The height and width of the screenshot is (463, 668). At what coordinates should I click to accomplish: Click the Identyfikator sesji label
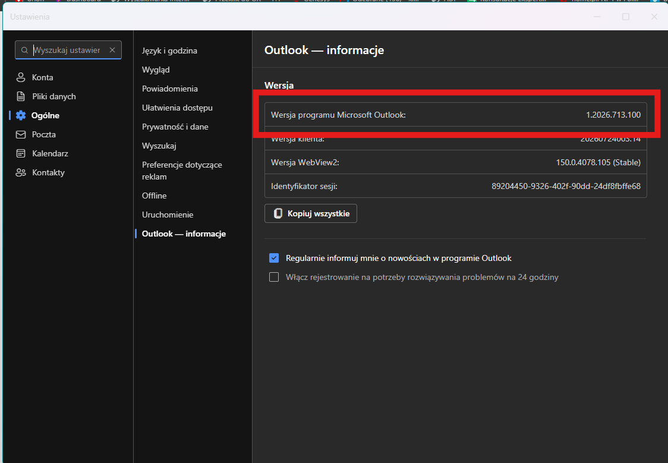click(304, 186)
